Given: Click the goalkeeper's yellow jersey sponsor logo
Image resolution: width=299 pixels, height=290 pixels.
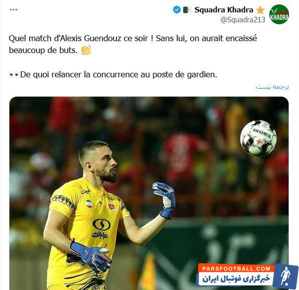Looking at the screenshot, I should [101, 229].
